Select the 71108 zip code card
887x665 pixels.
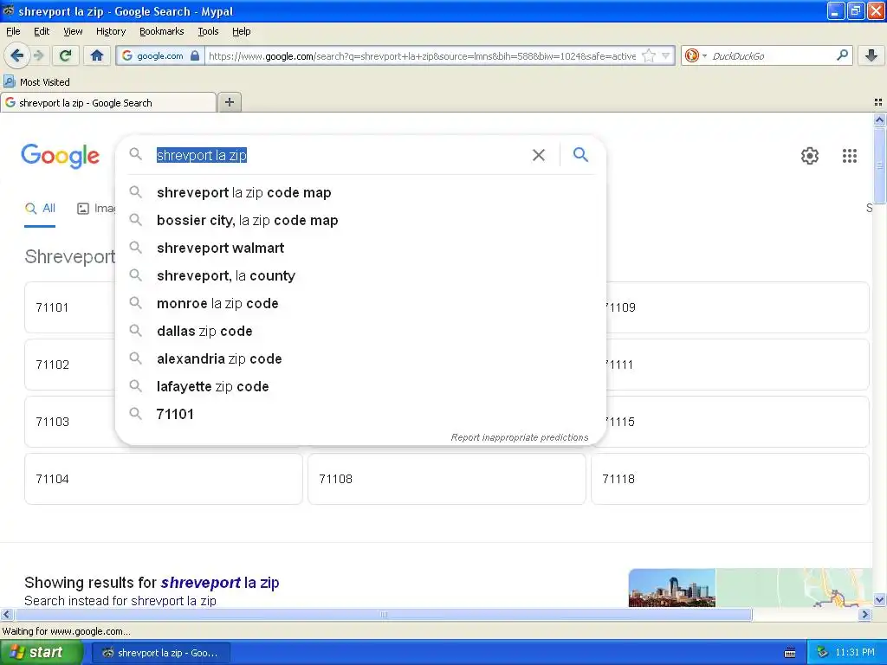pos(447,479)
